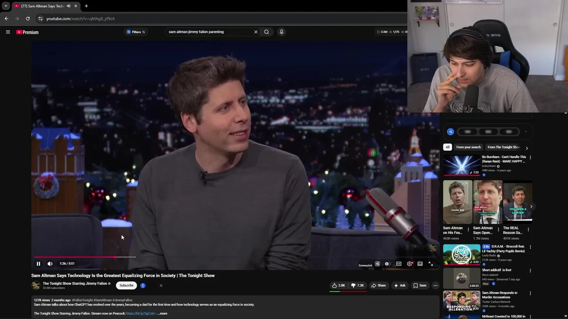Select the All filter chip
568x319 pixels.
[x=447, y=147]
